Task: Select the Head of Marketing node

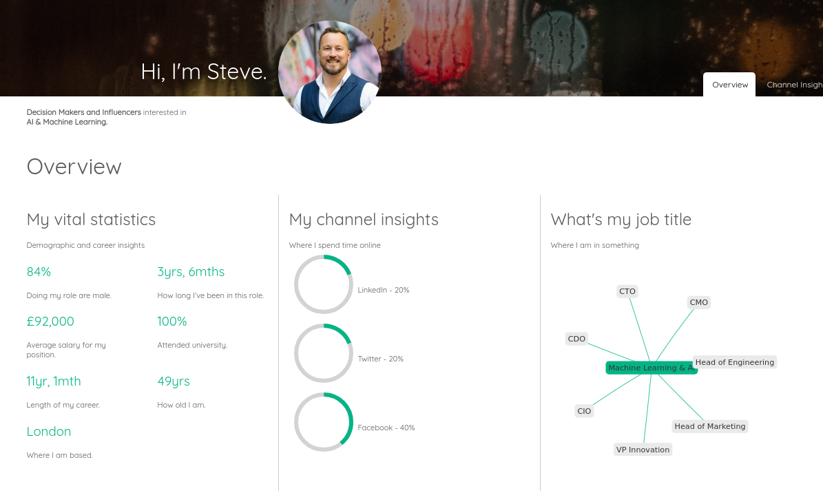Action: 709,426
